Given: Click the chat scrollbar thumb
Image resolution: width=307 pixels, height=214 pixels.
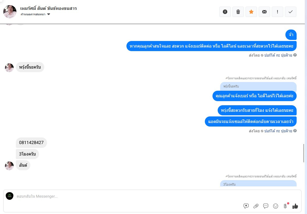Looking at the screenshot, I should pos(304,153).
